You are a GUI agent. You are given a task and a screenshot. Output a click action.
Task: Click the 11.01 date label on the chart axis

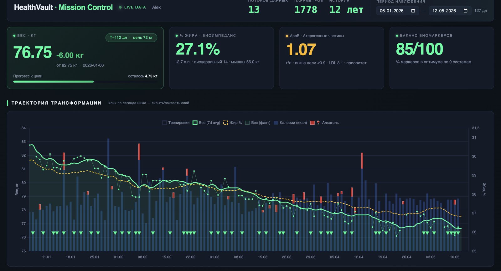[46, 257]
